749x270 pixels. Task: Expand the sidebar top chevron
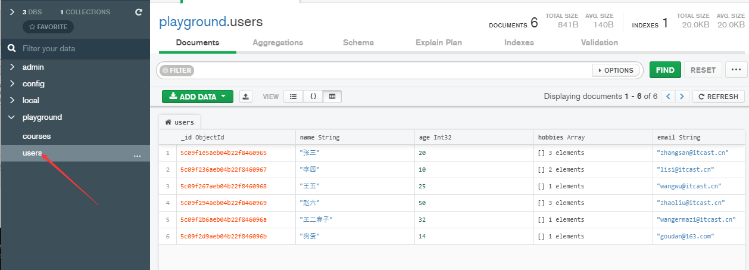coord(12,12)
